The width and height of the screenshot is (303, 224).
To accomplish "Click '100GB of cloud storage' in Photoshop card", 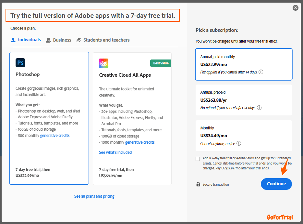I will tap(37, 129).
